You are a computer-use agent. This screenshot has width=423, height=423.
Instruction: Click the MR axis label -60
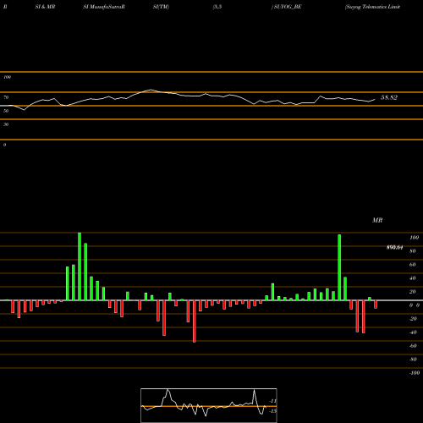coord(413,346)
